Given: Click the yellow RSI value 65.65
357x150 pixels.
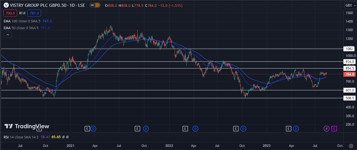Looking at the screenshot, I should pyautogui.click(x=55, y=137).
